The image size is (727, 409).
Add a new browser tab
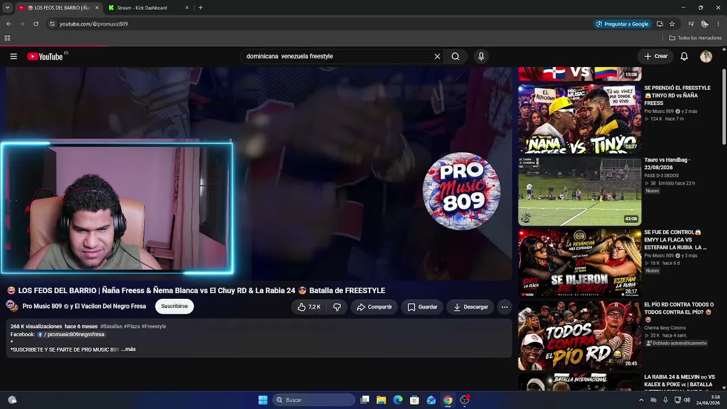coord(200,8)
